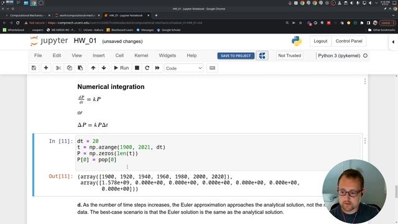Close the HW_01 Jupyter Notebook tab
The image size is (398, 224).
pos(149,16)
